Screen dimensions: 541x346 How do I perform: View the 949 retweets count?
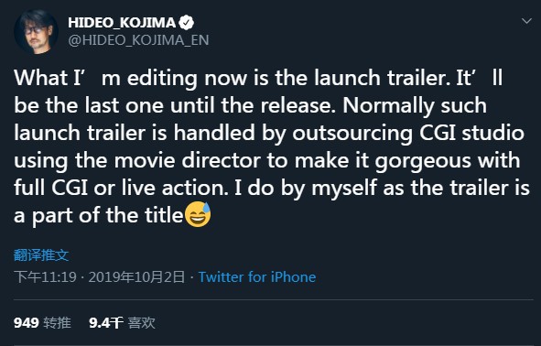click(x=27, y=323)
